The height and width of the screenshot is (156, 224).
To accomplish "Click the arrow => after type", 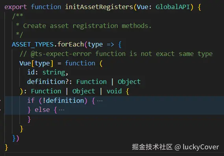I will [x=111, y=45].
